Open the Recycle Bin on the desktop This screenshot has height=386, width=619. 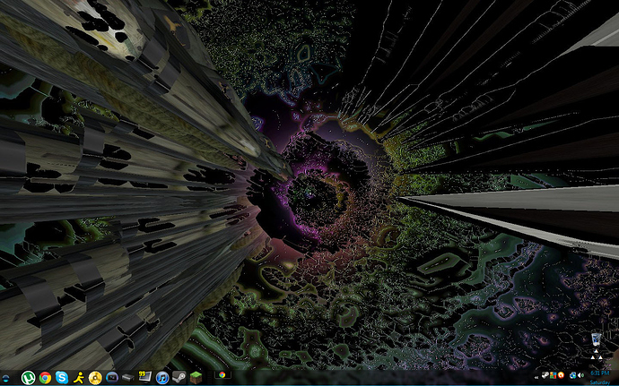point(597,341)
